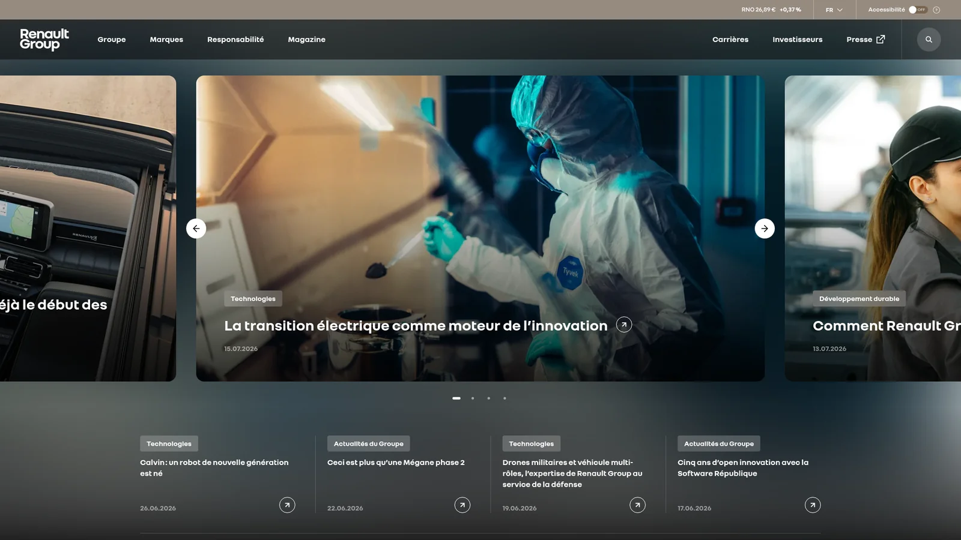This screenshot has height=540, width=961.
Task: Go to Carrières page
Action: pyautogui.click(x=730, y=40)
